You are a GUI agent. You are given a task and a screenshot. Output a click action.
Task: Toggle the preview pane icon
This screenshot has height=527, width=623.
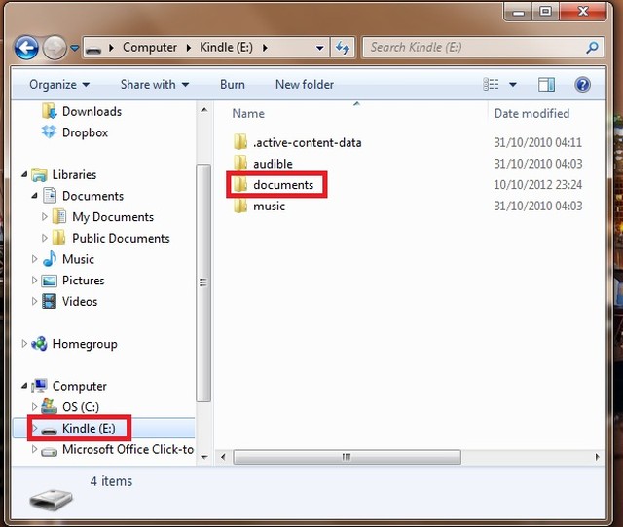[546, 85]
